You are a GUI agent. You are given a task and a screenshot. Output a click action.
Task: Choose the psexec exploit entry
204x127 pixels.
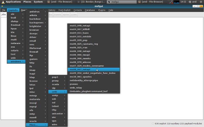coord(74,84)
